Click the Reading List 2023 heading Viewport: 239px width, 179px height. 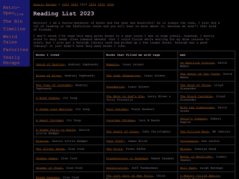(x=64, y=14)
